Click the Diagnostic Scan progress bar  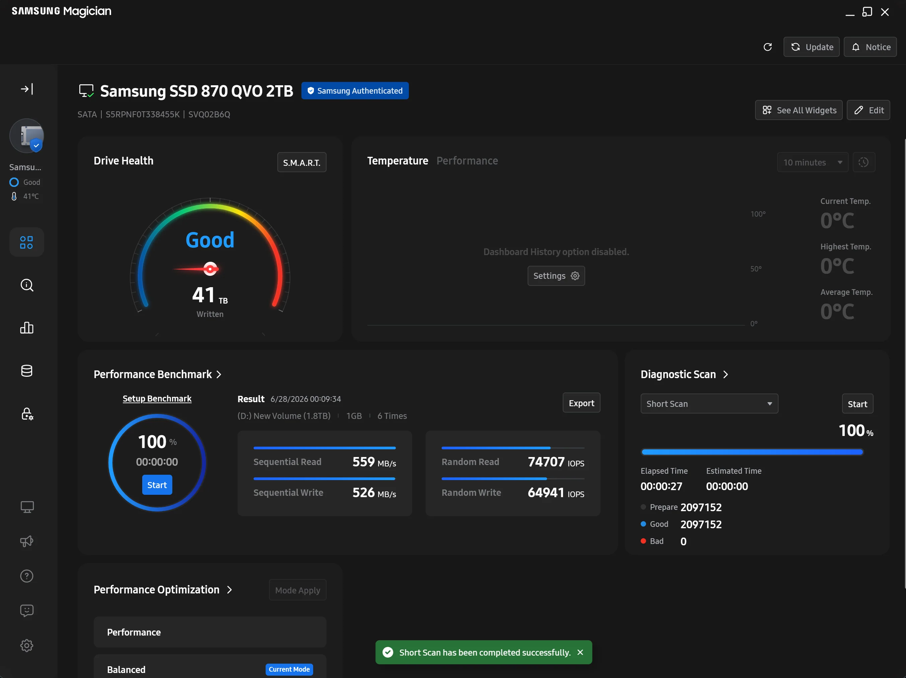[x=752, y=452]
